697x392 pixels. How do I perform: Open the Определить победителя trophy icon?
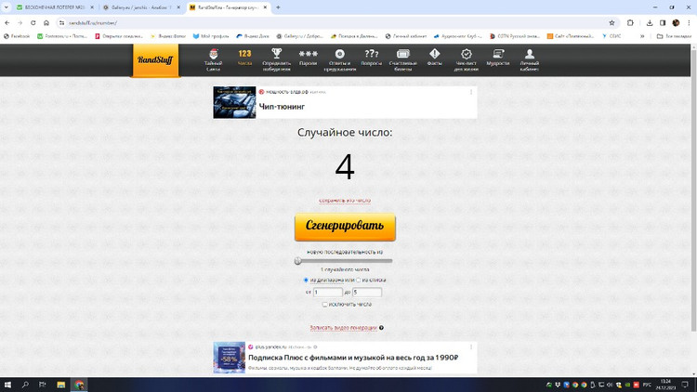(277, 55)
